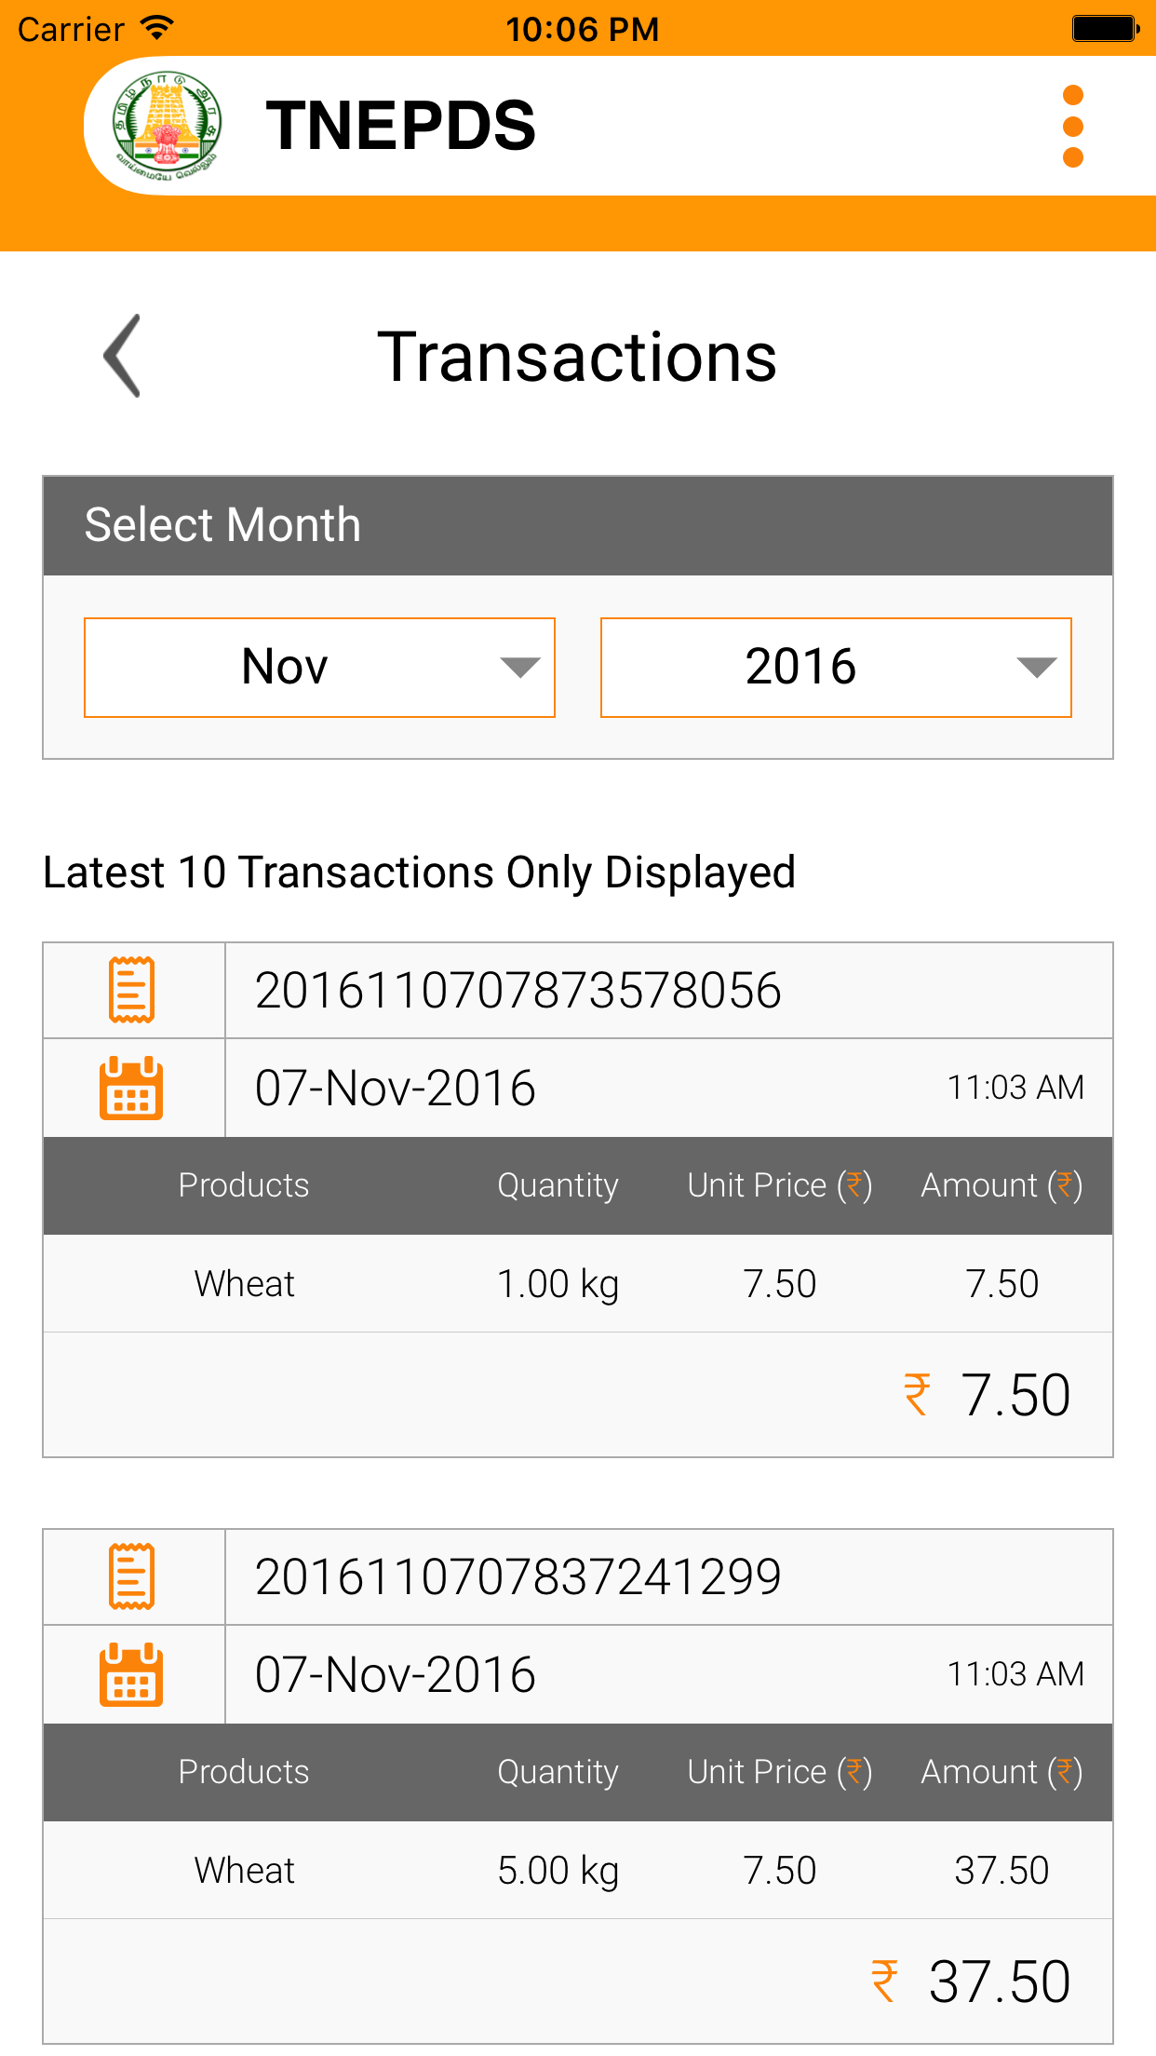The width and height of the screenshot is (1156, 2056).
Task: Tap calendar icon of second transaction entry
Action: [x=132, y=1674]
